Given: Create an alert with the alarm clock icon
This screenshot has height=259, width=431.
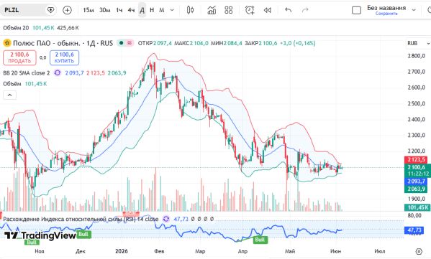Looking at the screenshot, I should tap(250, 10).
